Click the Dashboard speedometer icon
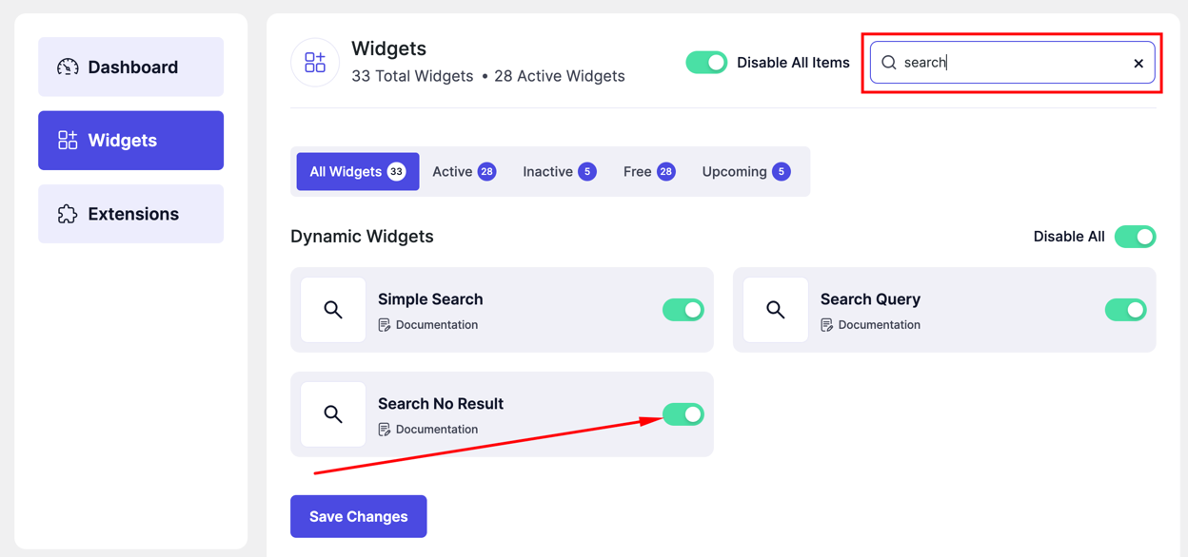Viewport: 1188px width, 557px height. (68, 67)
